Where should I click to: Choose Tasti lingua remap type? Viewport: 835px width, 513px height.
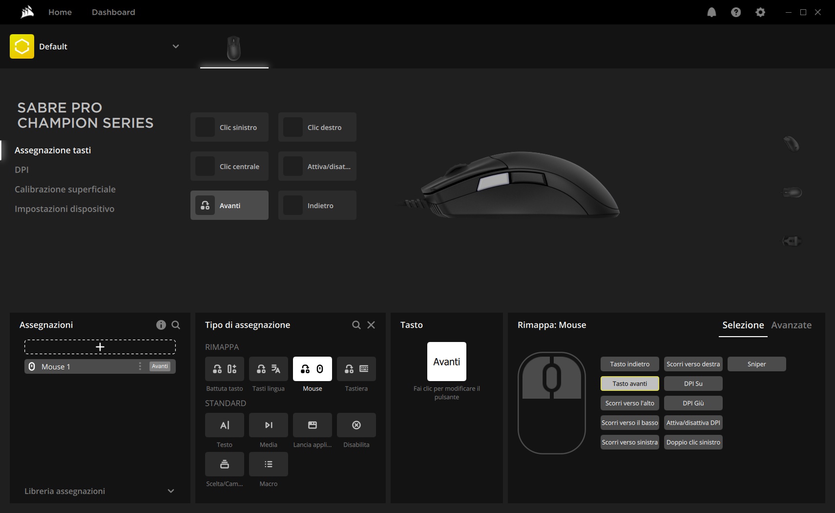click(269, 369)
